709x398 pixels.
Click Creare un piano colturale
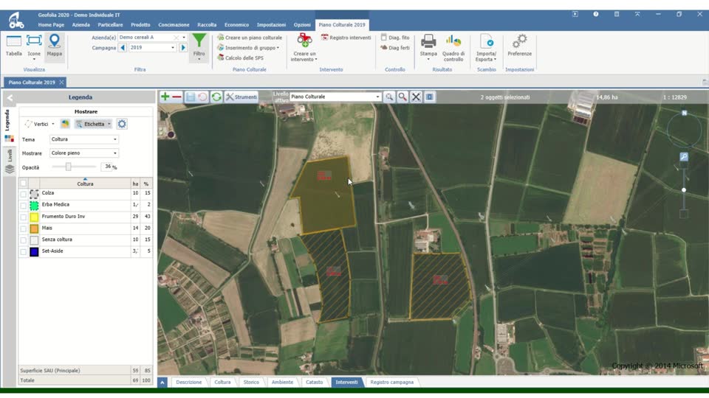250,38
